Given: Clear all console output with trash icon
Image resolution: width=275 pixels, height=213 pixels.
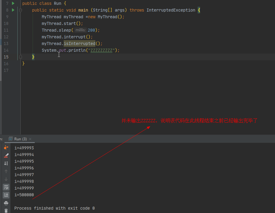Looking at the screenshot, I should 6,211.
